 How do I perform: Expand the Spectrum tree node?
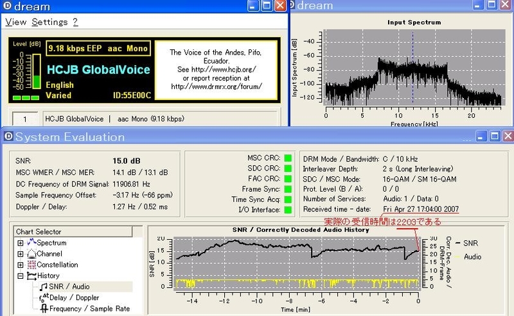point(21,243)
